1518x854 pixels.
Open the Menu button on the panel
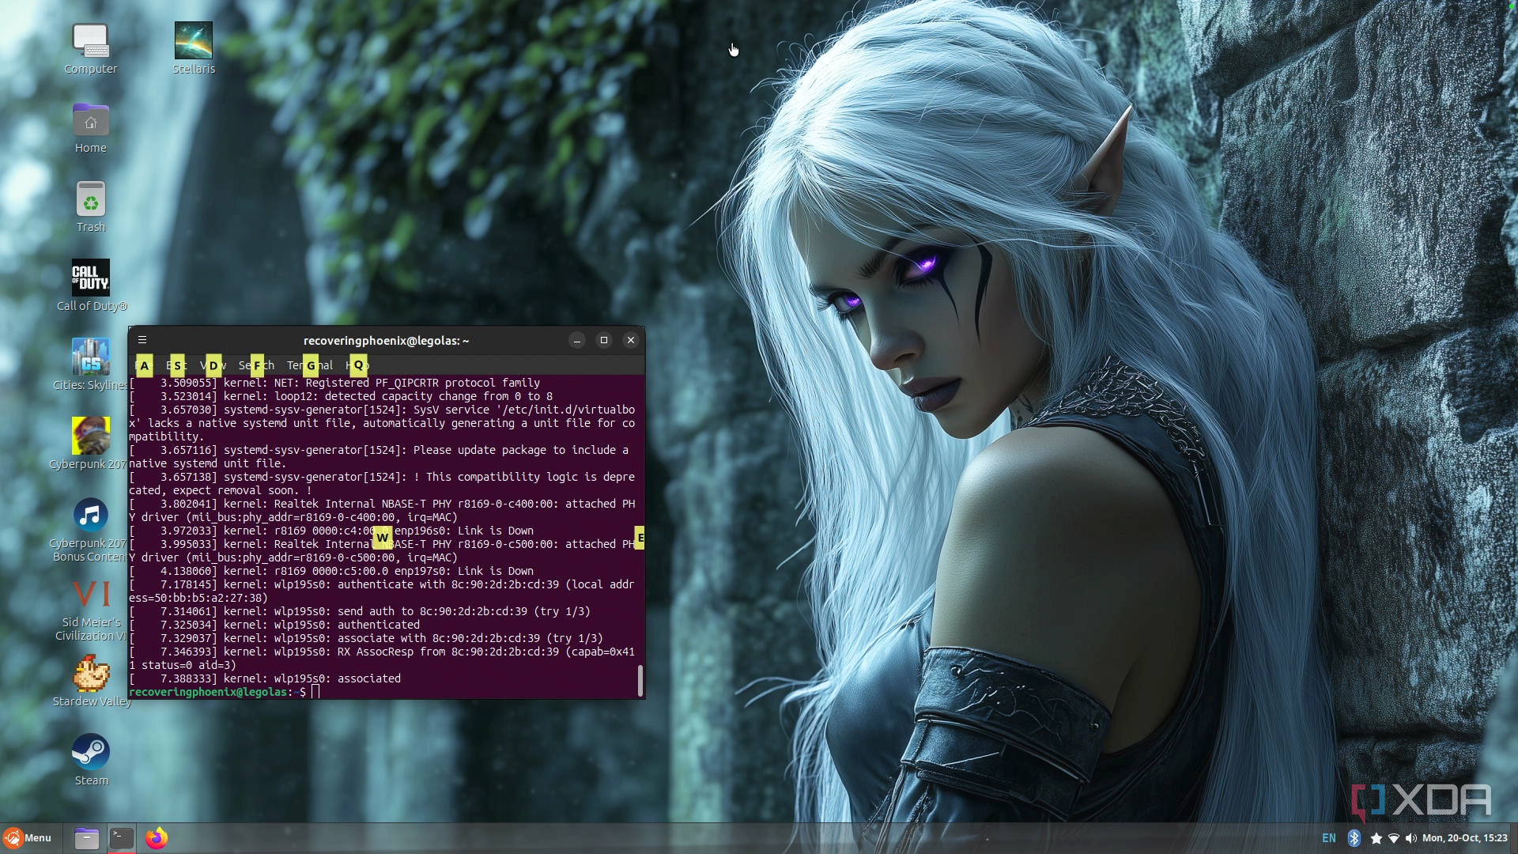coord(28,838)
